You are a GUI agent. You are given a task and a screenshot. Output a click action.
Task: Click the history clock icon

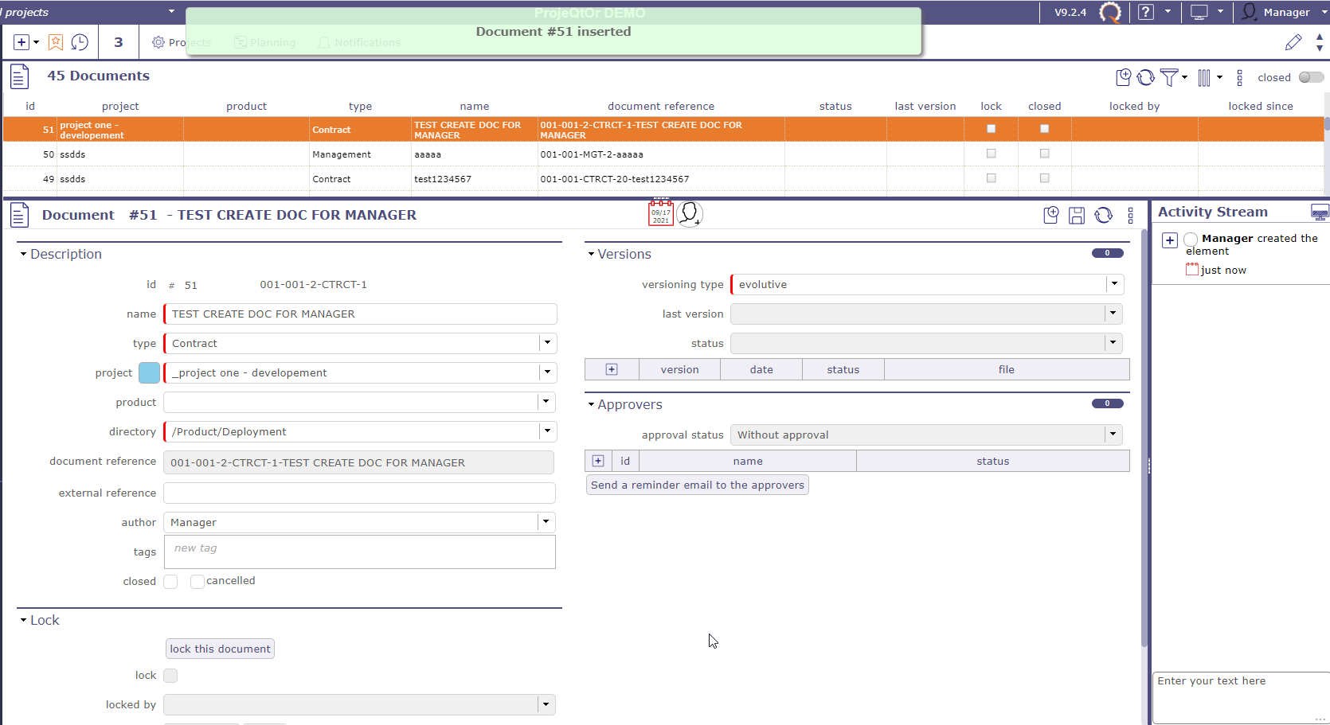click(80, 42)
